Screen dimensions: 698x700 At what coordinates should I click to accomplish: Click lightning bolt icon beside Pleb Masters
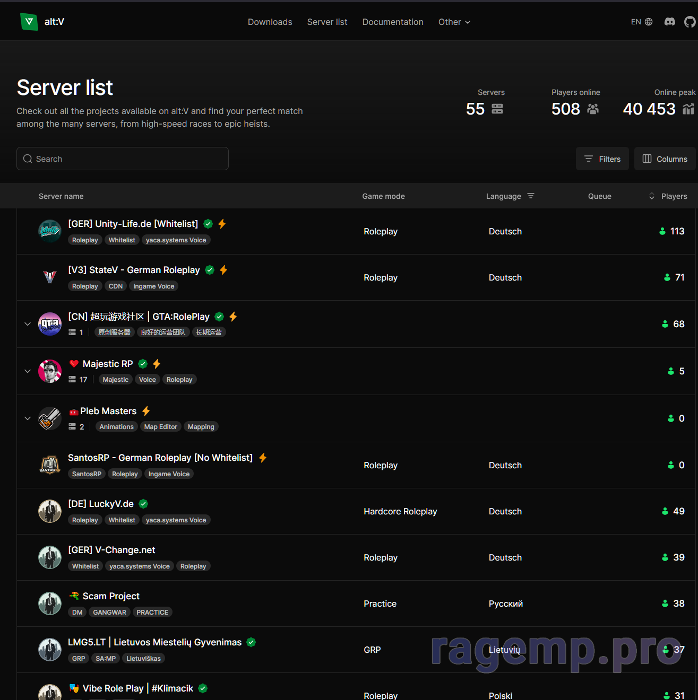146,411
